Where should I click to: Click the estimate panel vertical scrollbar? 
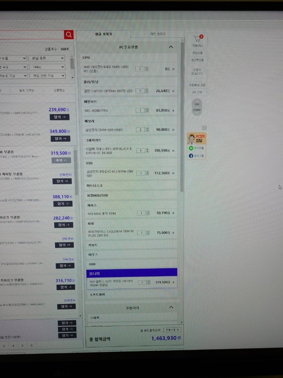(182, 117)
